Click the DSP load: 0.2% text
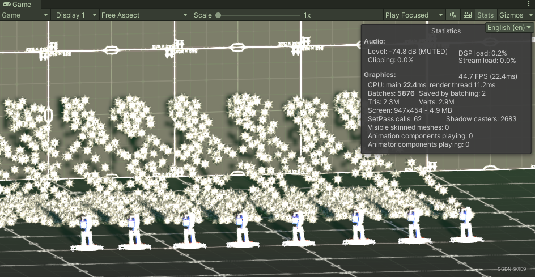535x277 pixels. [482, 53]
